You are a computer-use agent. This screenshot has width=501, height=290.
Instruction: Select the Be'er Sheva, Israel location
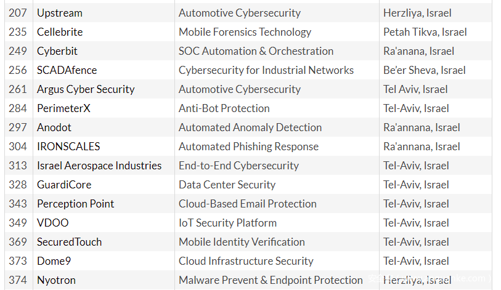pos(425,70)
